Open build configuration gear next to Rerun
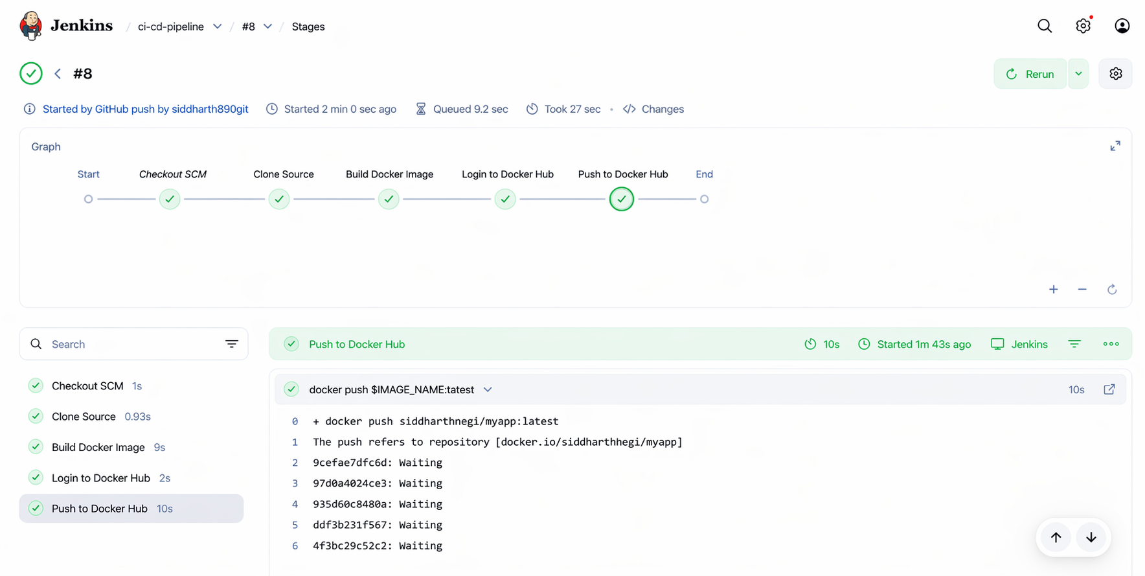 pyautogui.click(x=1115, y=74)
